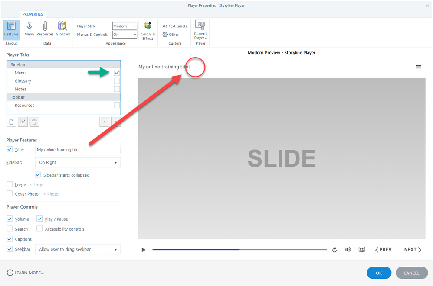Click the SLIDE preview area

click(282, 158)
